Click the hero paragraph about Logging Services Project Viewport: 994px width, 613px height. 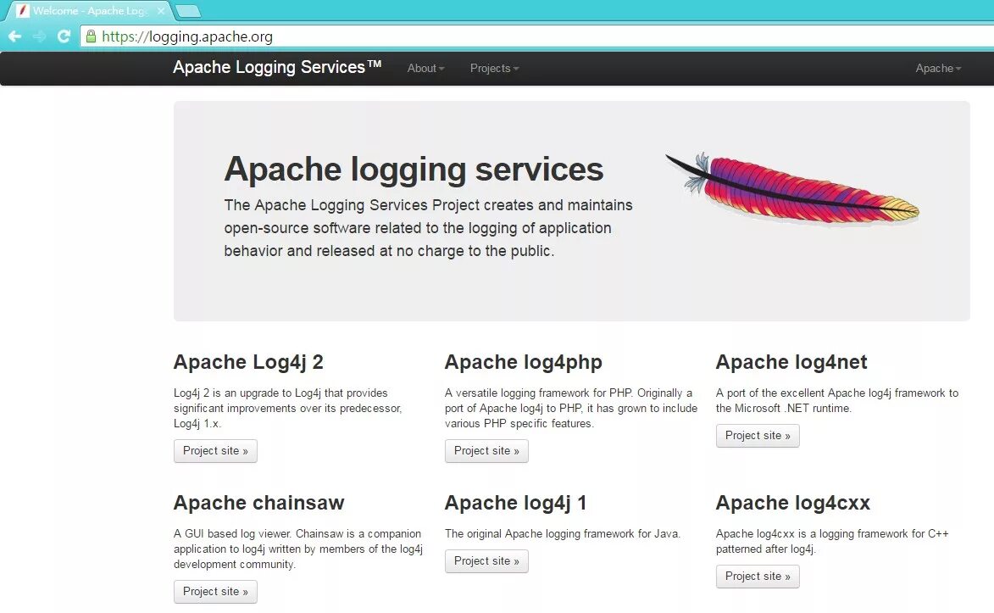429,228
